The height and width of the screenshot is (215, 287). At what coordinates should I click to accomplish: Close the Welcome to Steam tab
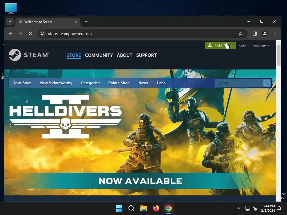tap(76, 22)
